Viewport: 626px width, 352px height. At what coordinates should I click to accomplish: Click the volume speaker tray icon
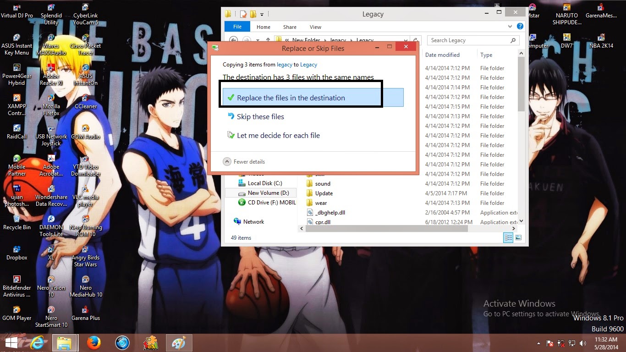click(x=582, y=343)
